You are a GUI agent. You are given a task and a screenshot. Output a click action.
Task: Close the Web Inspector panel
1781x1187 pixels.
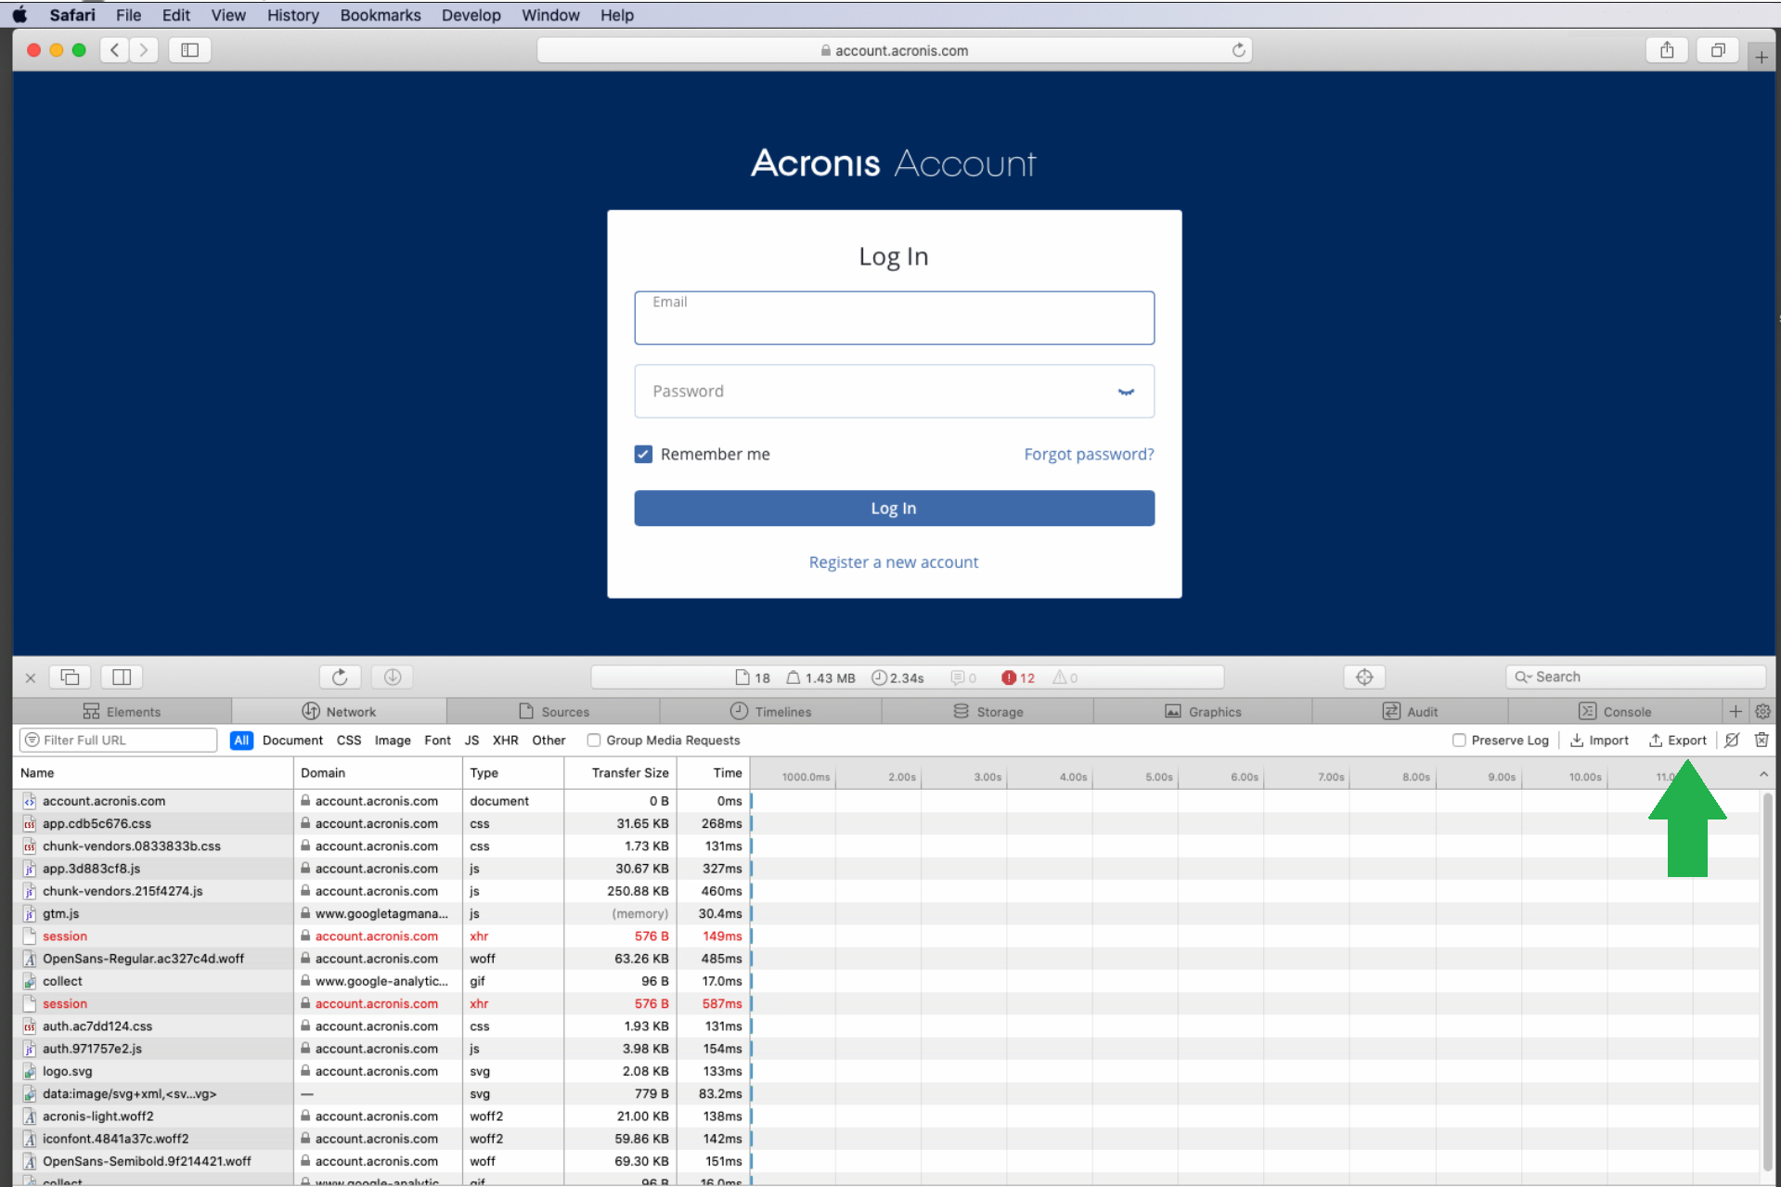tap(30, 677)
